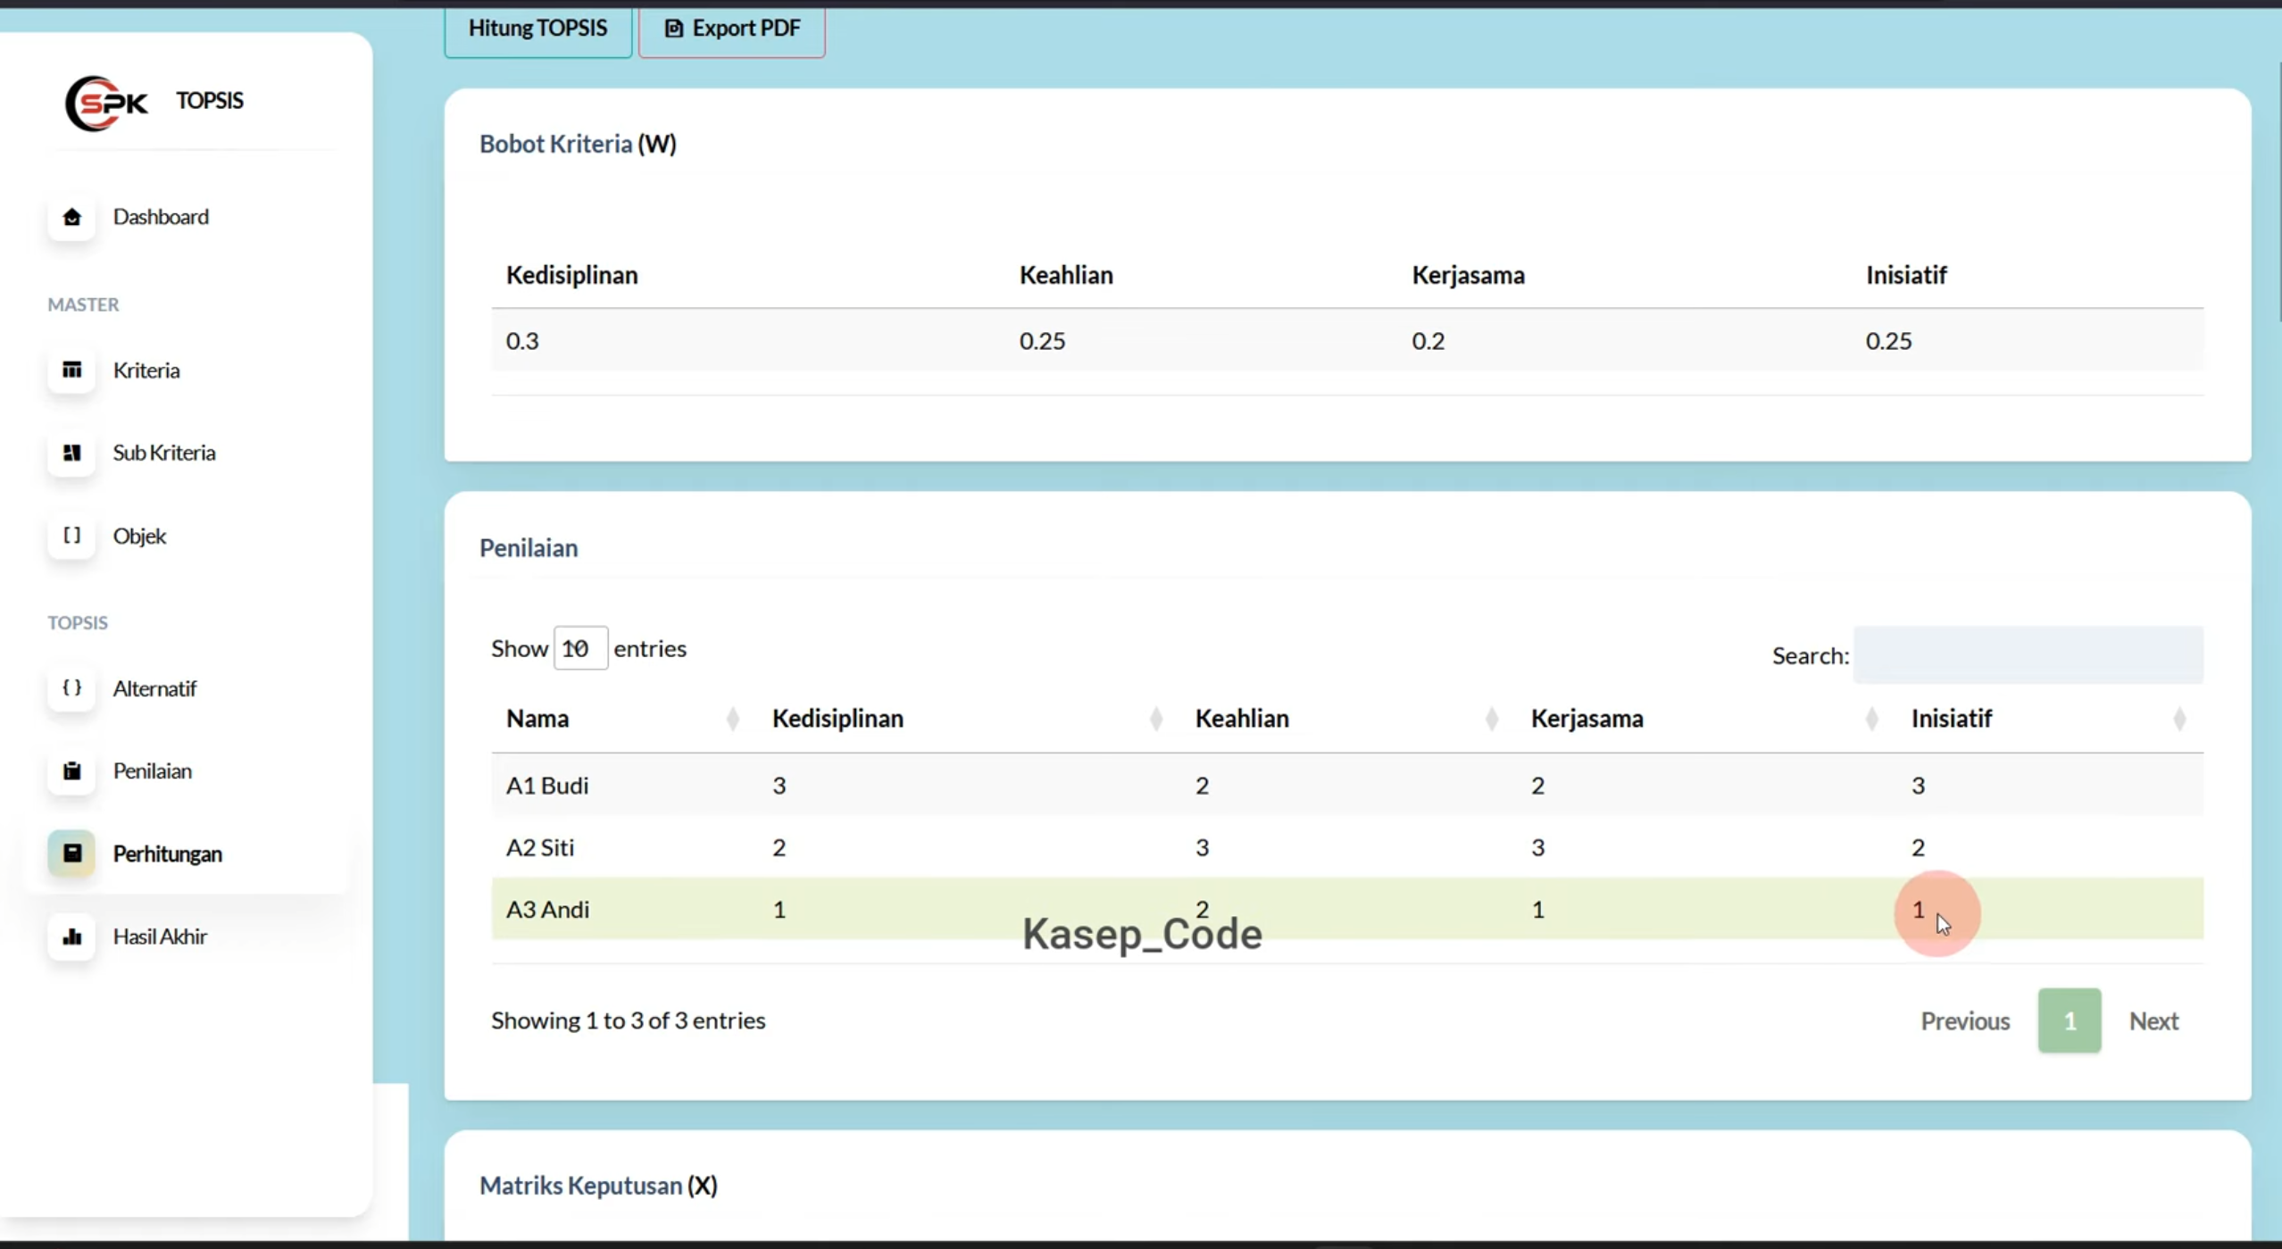This screenshot has height=1249, width=2282.
Task: Go to Kriteria menu item
Action: (187, 370)
